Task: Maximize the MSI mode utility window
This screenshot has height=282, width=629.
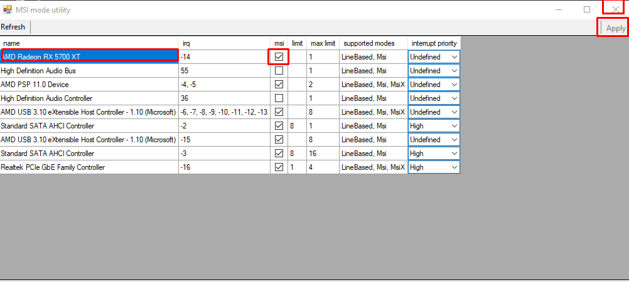Action: (586, 9)
